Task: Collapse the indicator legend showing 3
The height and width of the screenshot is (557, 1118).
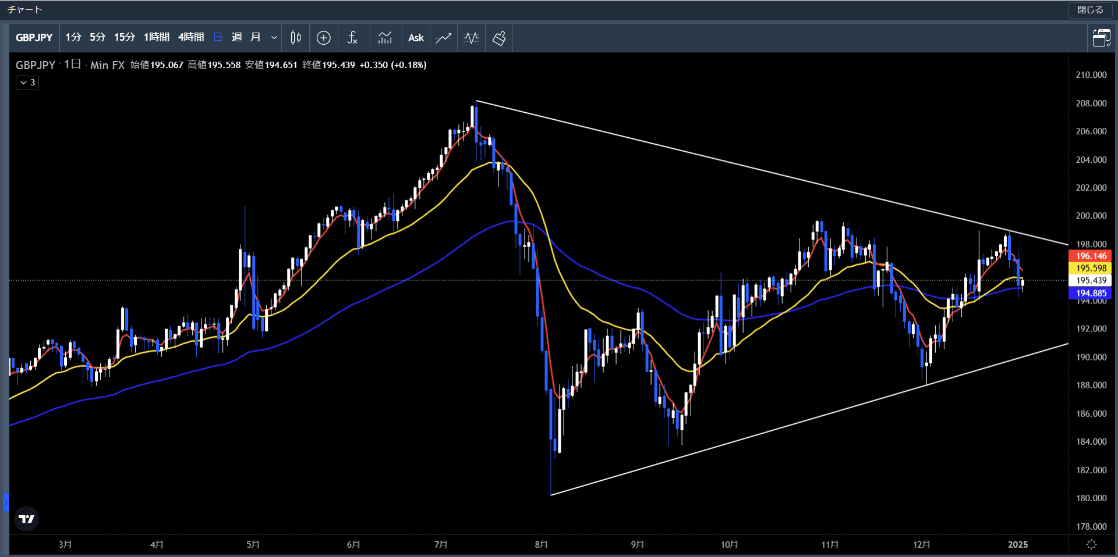Action: 27,83
